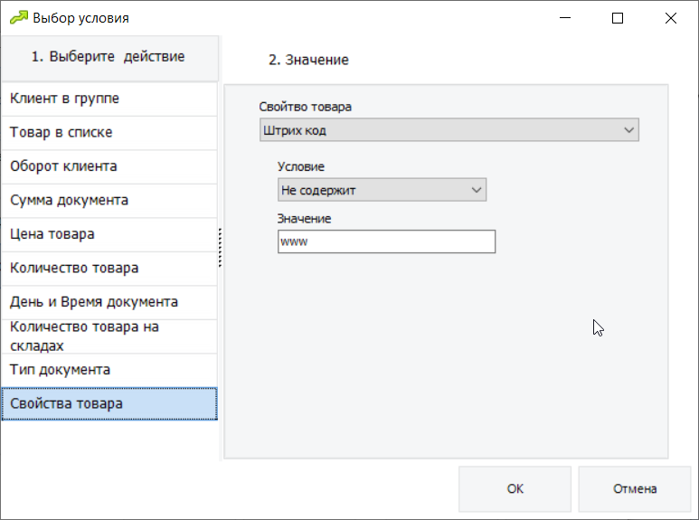The height and width of the screenshot is (520, 699).
Task: Click the dotted splitter handle between panels
Action: click(x=220, y=248)
